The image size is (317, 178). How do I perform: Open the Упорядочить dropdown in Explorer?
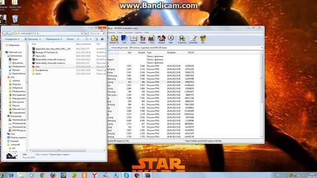click(x=12, y=39)
